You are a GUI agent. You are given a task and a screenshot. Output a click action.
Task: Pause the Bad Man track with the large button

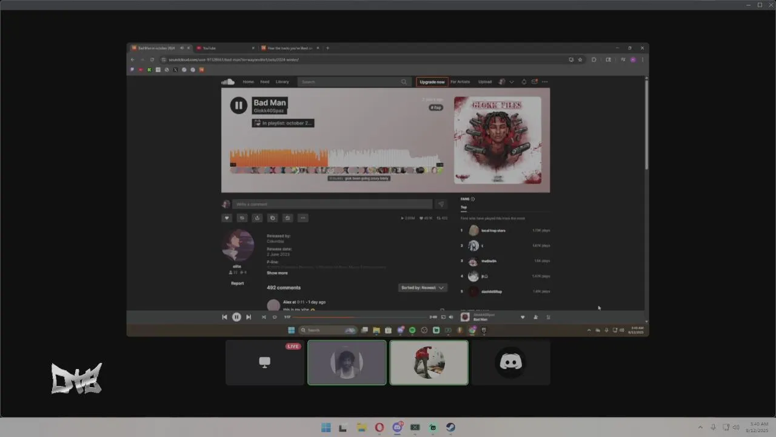pyautogui.click(x=238, y=105)
